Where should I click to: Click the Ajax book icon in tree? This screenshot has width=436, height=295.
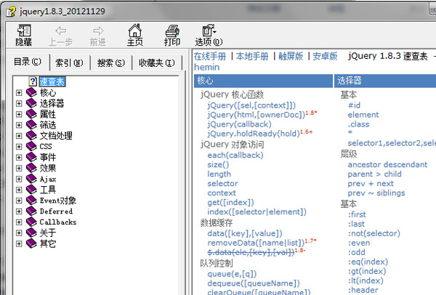pos(31,178)
